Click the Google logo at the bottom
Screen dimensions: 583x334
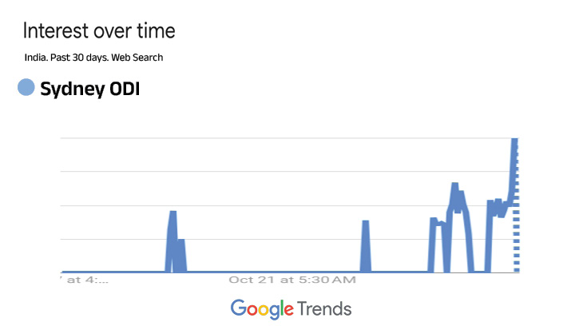[x=261, y=308]
